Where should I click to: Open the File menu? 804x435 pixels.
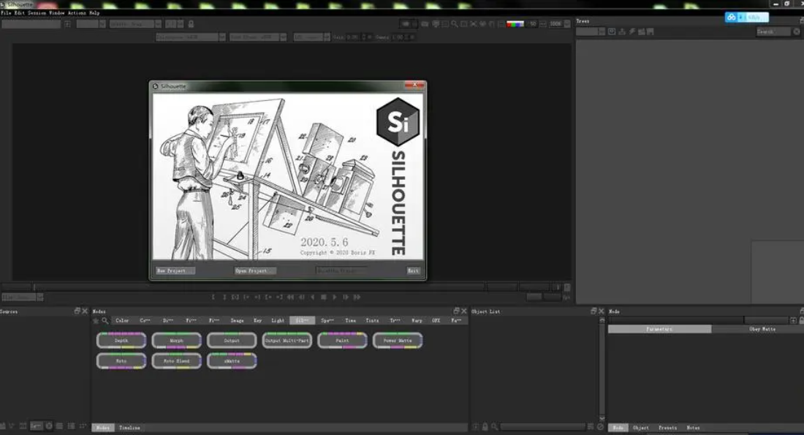click(x=6, y=13)
